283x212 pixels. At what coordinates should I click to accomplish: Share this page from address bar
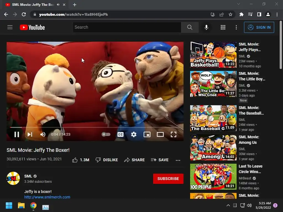pos(221,14)
